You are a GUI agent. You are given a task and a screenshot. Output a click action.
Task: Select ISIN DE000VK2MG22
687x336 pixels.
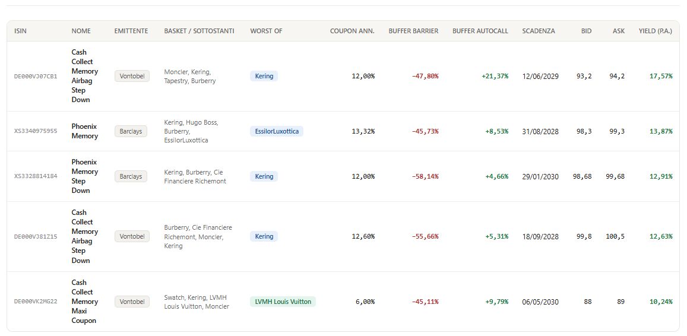tap(36, 302)
